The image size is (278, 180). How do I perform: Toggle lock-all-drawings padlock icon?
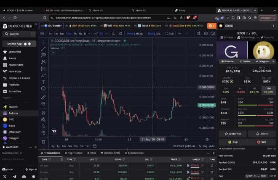(43, 126)
